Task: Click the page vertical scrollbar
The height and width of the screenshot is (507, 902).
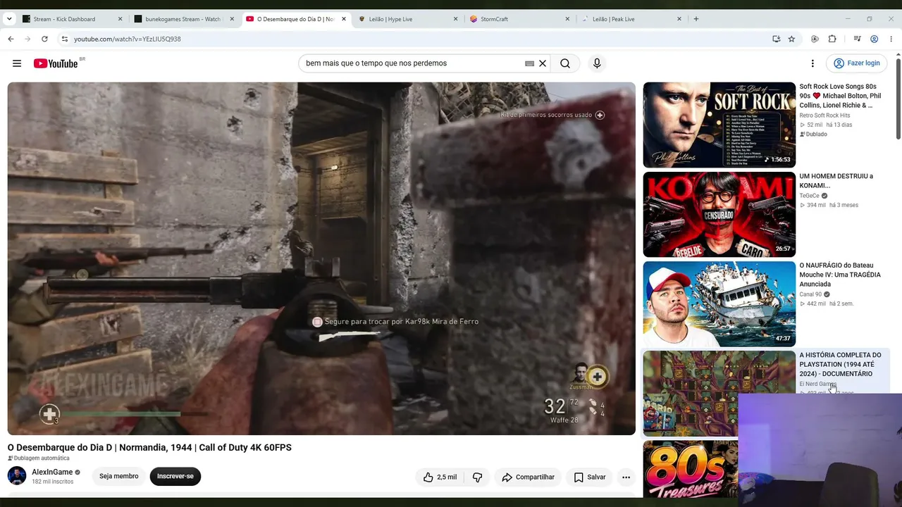Action: click(x=898, y=99)
